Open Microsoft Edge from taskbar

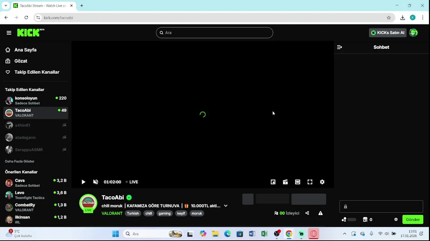(227, 234)
